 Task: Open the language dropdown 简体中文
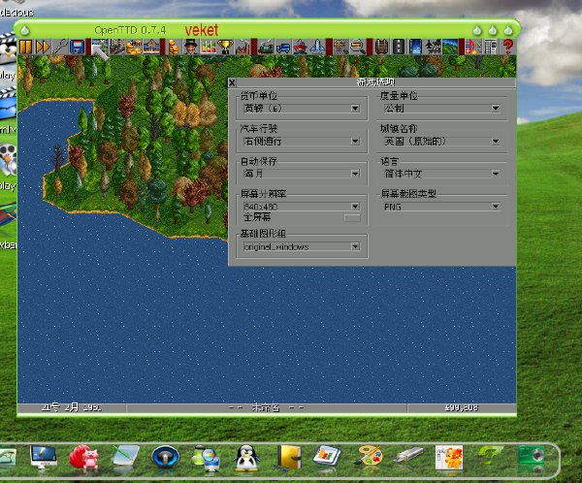tap(441, 174)
